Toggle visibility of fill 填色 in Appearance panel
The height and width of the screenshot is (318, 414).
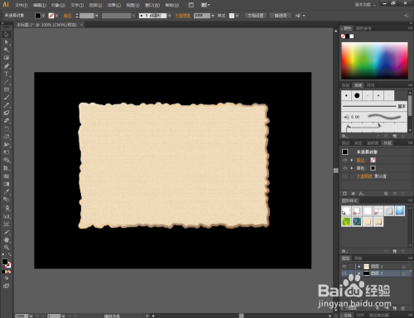(x=345, y=168)
